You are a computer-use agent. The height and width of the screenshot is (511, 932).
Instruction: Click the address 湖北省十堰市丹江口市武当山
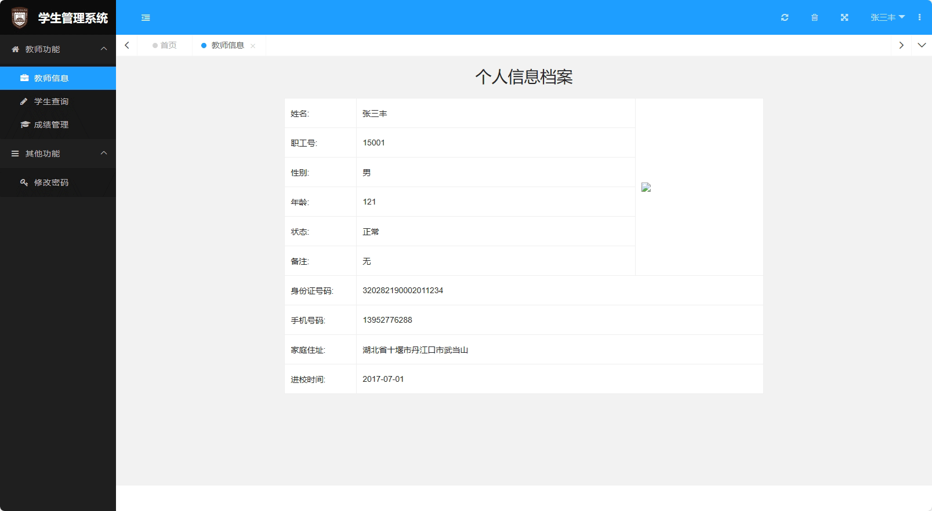(415, 350)
